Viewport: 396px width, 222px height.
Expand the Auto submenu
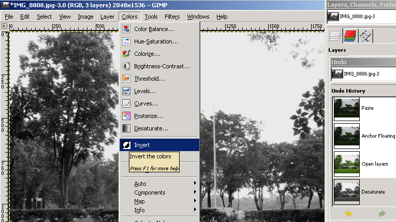[x=159, y=184]
